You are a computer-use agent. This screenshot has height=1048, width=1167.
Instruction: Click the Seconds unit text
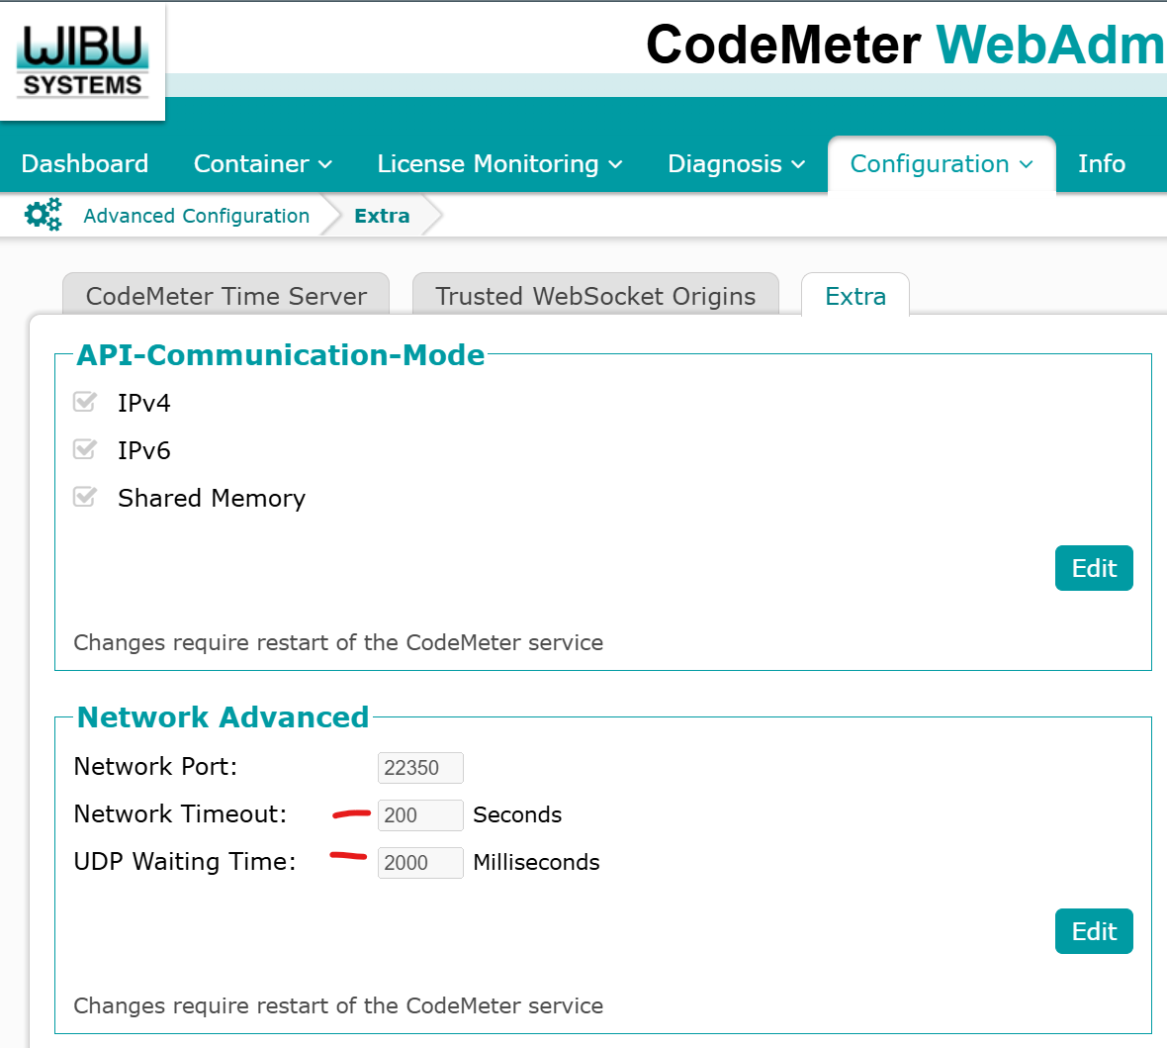tap(517, 814)
